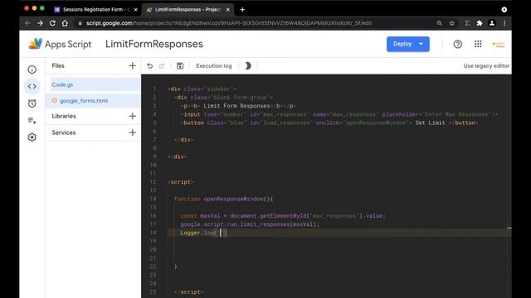Click the account avatar in Apps Script header
This screenshot has width=531, height=298.
point(498,44)
